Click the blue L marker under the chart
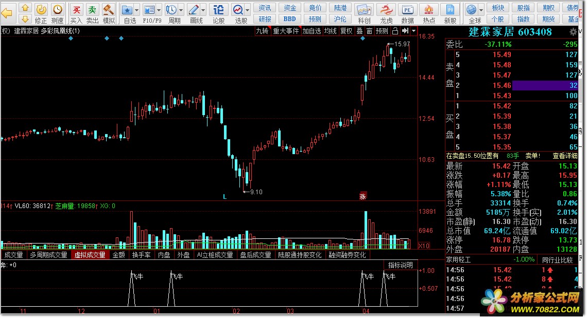588x318 pixels. coord(224,196)
